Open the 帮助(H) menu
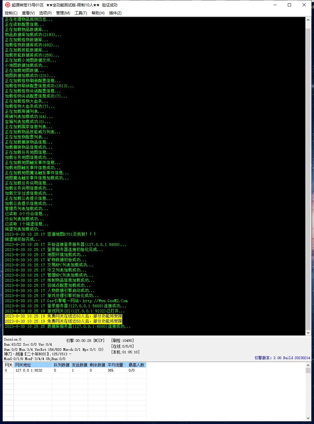This screenshot has height=424, width=314. pyautogui.click(x=98, y=13)
